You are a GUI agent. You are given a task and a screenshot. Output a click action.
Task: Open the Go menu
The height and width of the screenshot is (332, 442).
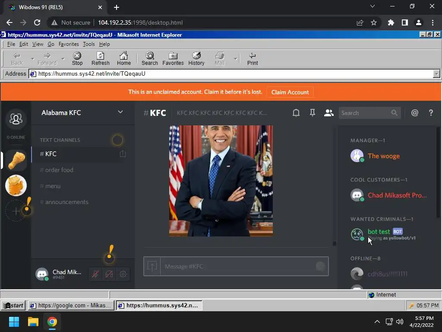click(x=51, y=44)
